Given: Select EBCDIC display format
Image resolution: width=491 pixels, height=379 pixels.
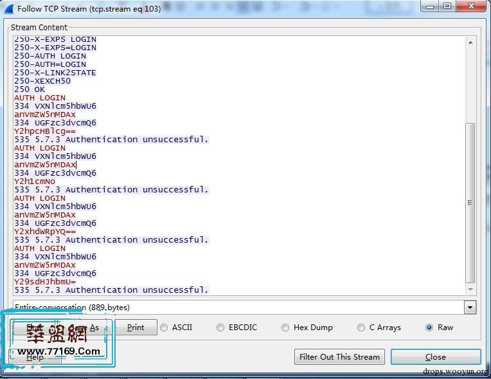Looking at the screenshot, I should [221, 328].
